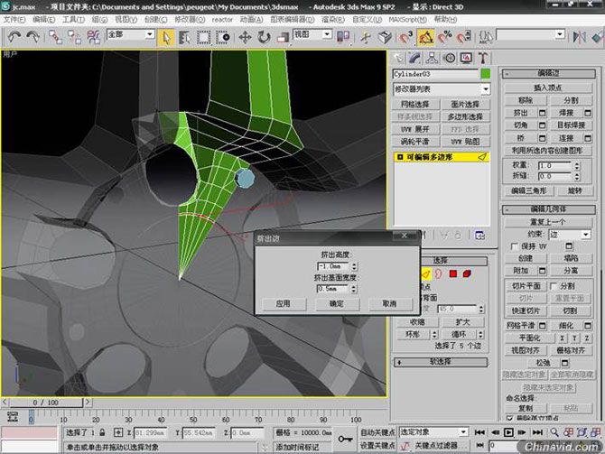Open the Create command panel tab
Screen dimensions: 605x454
coord(398,59)
